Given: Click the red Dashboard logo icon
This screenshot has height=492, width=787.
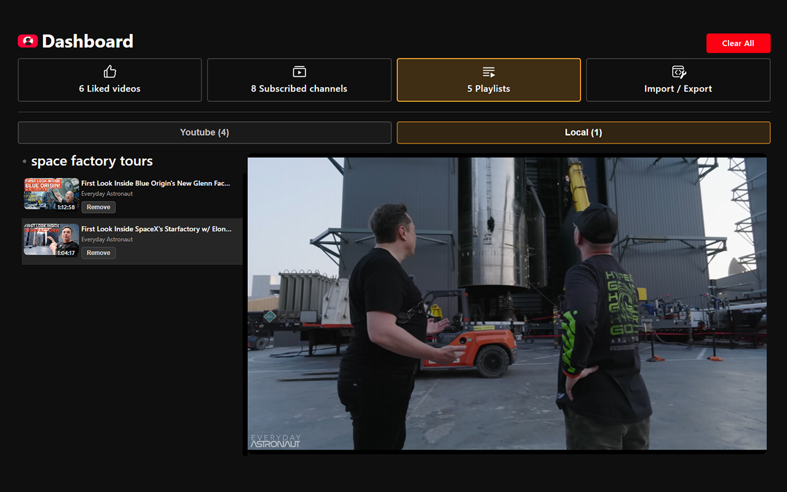Looking at the screenshot, I should [27, 41].
